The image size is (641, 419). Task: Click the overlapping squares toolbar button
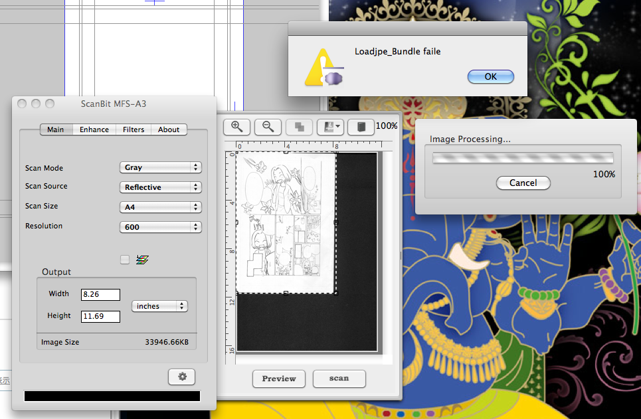click(299, 127)
